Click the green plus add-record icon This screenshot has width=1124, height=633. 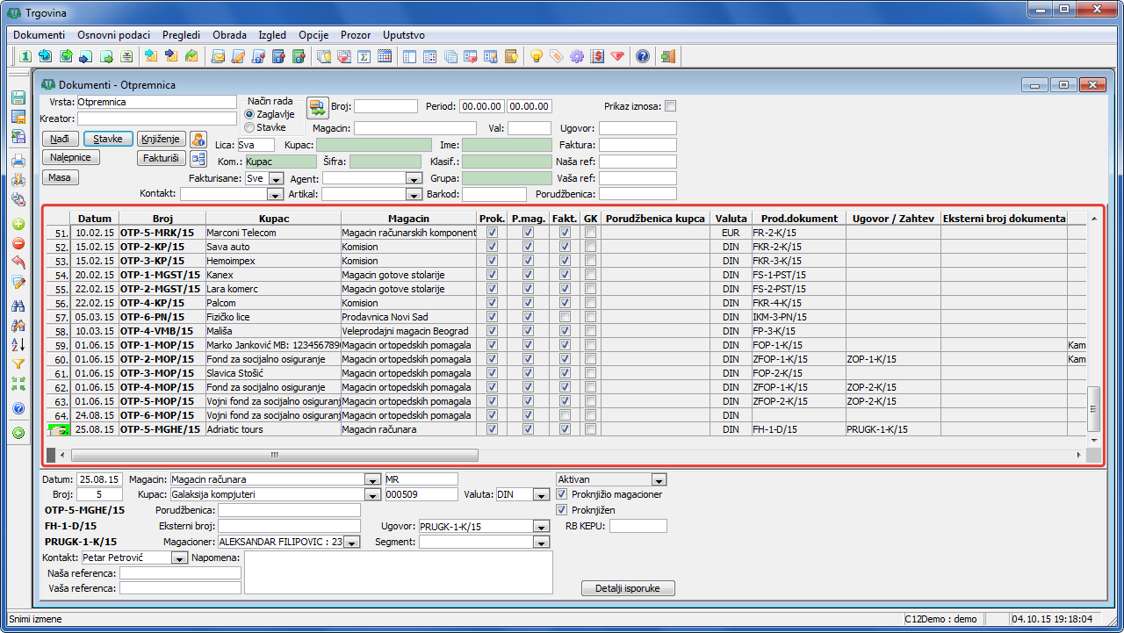(18, 224)
